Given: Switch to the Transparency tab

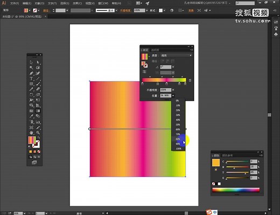Looking at the screenshot, I should click(x=155, y=50).
